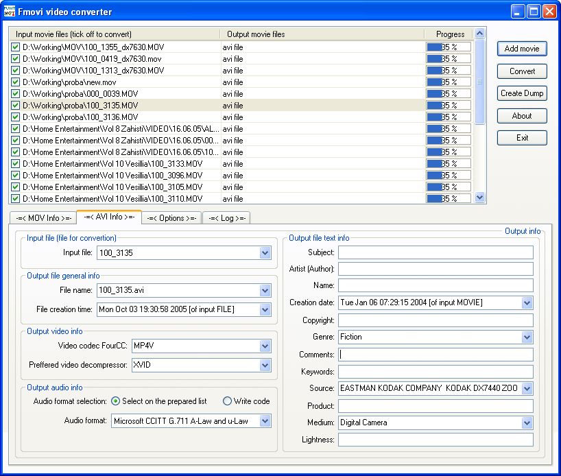Expand the Genre dropdown list
The image size is (561, 476).
[x=527, y=337]
